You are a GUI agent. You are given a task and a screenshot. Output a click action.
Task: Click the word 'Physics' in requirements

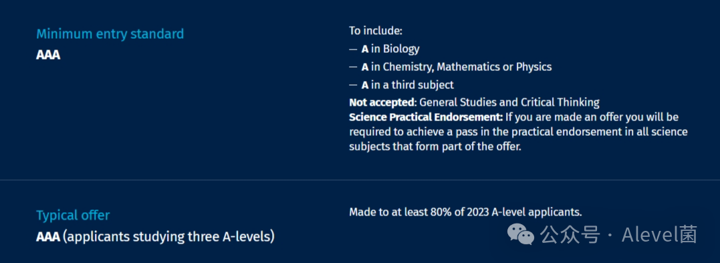pos(533,67)
